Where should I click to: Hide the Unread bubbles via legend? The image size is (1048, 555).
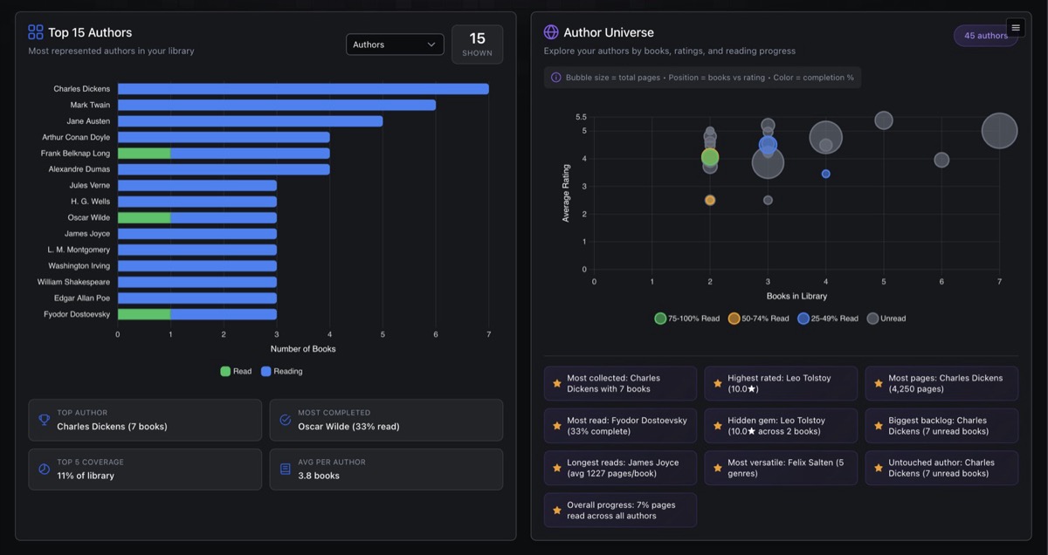coord(886,319)
